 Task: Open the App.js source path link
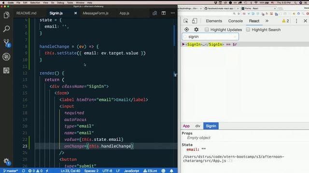tap(233, 159)
